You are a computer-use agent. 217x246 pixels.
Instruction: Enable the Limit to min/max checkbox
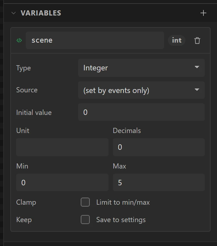[85, 202]
